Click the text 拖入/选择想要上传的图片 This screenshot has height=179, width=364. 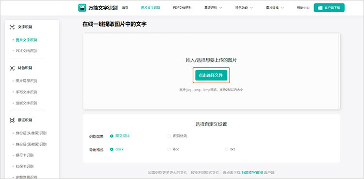coord(211,60)
